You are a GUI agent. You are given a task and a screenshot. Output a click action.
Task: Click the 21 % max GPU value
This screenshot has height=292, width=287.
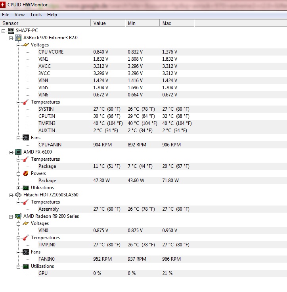[x=167, y=273]
